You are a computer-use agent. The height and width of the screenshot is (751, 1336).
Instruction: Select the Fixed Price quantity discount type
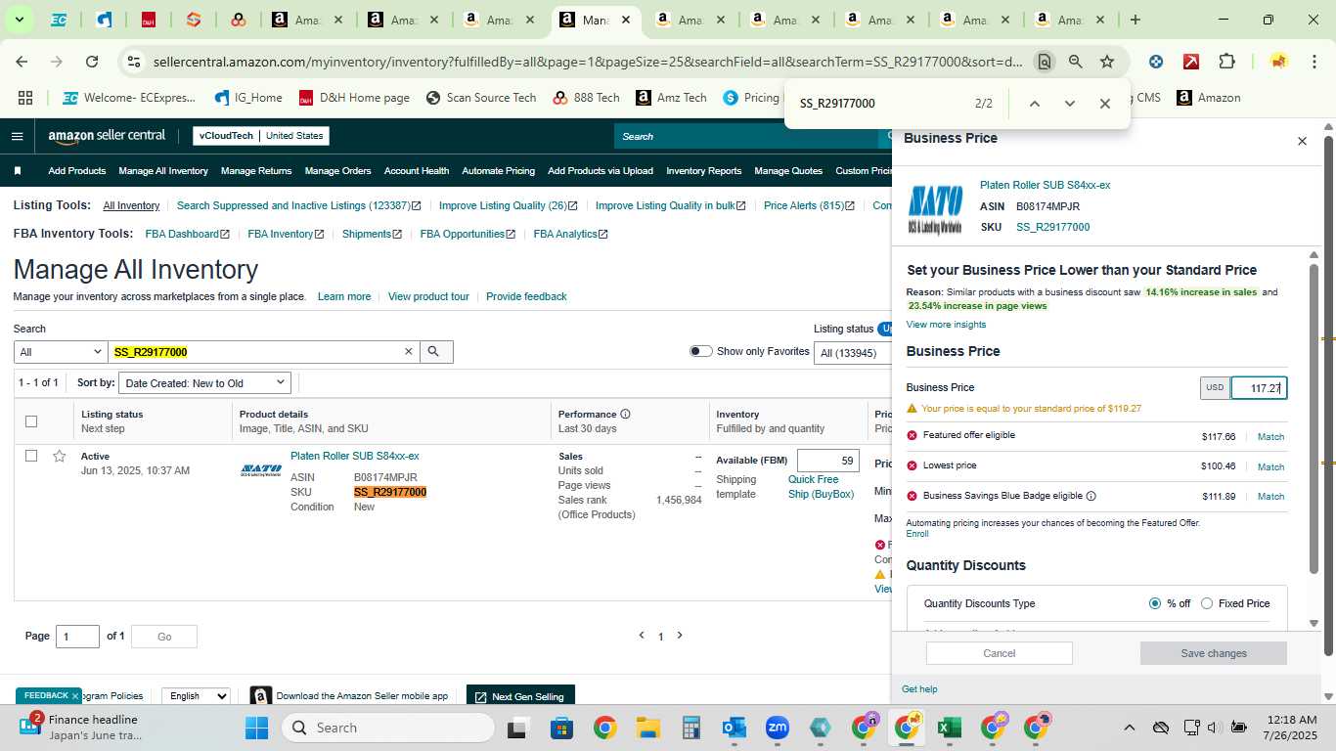click(1206, 603)
